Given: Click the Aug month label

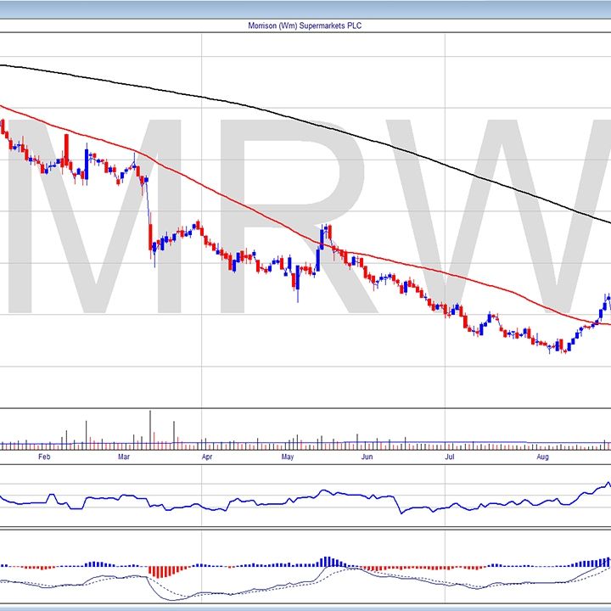Looking at the screenshot, I should tap(543, 457).
